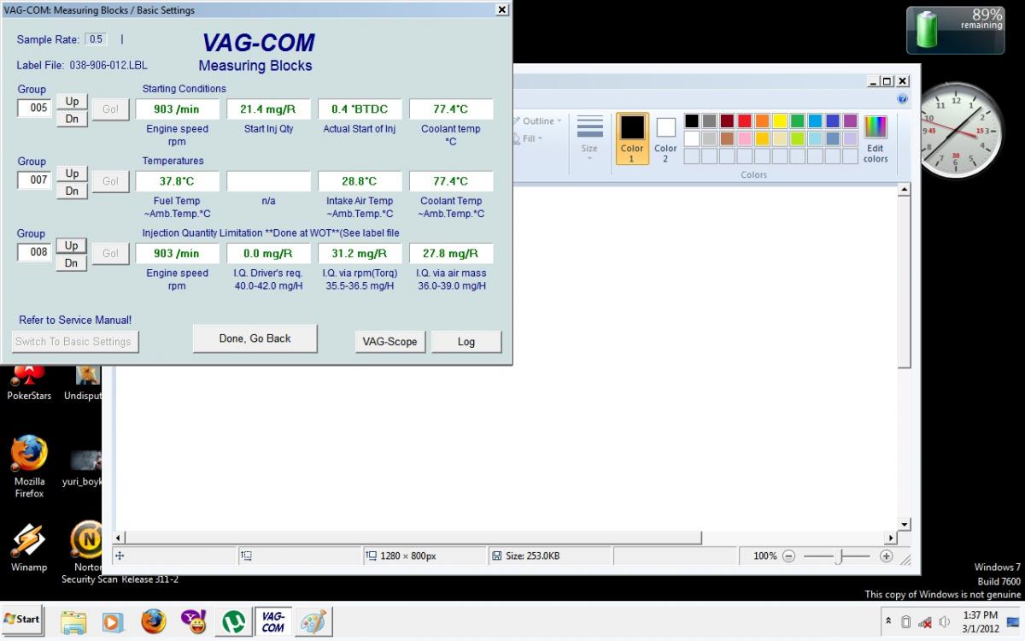1025x641 pixels.
Task: Open Mozilla Firefox desktop shortcut
Action: tap(29, 467)
